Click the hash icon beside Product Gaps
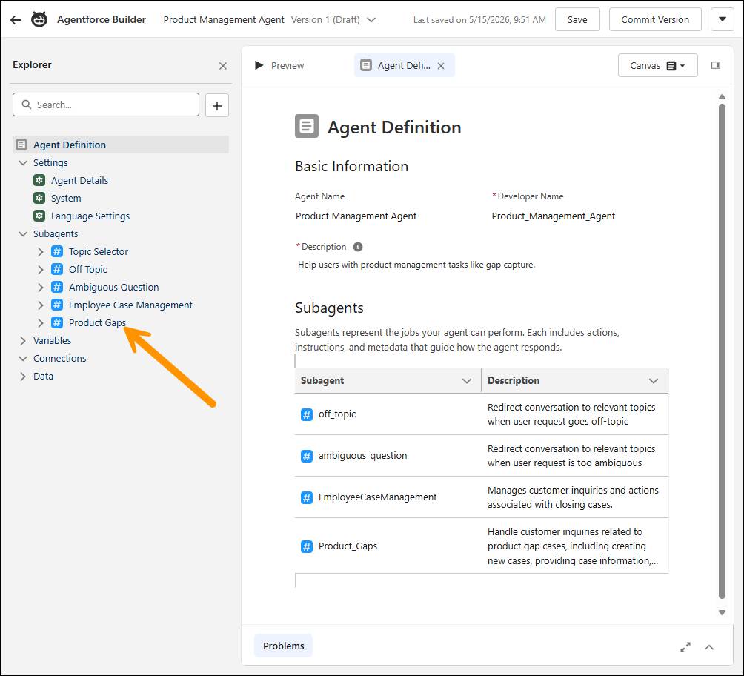 57,323
